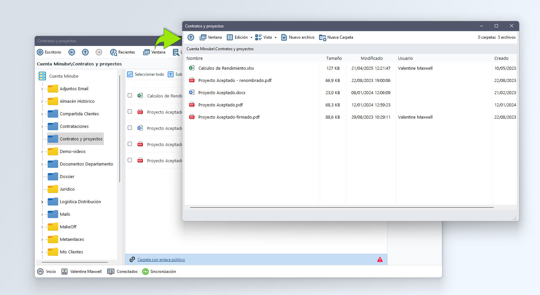The image size is (540, 295).
Task: Tick the checkbox beside the Word document row
Action: [x=130, y=128]
